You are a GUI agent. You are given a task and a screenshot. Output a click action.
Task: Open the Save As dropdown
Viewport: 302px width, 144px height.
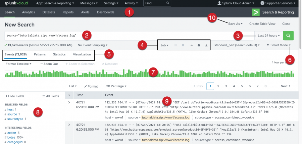tap(235, 24)
